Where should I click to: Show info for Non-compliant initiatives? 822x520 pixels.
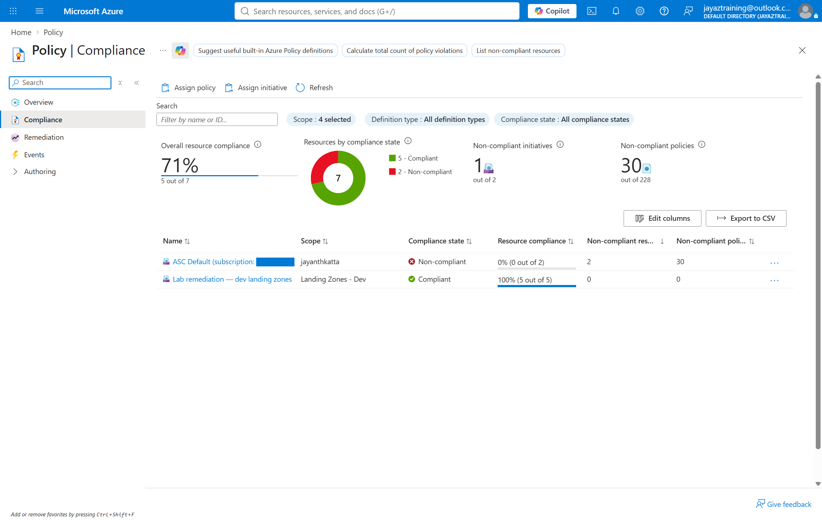point(560,145)
